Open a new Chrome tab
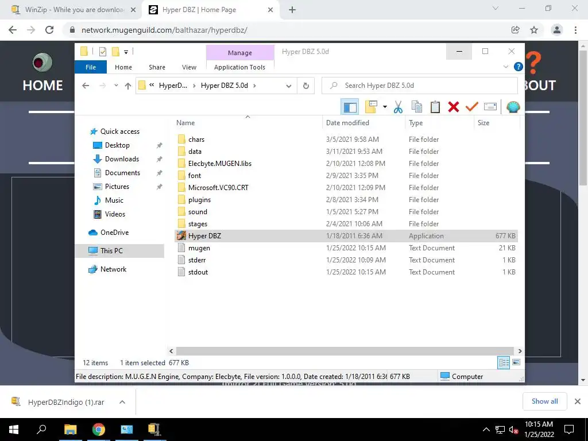 pyautogui.click(x=292, y=10)
